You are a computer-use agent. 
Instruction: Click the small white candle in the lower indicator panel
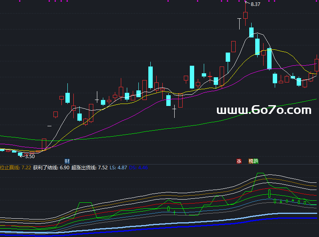270,194
